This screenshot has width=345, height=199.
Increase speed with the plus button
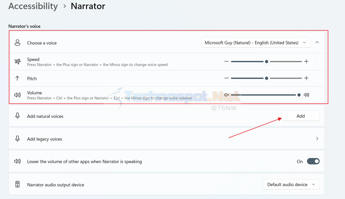[306, 62]
